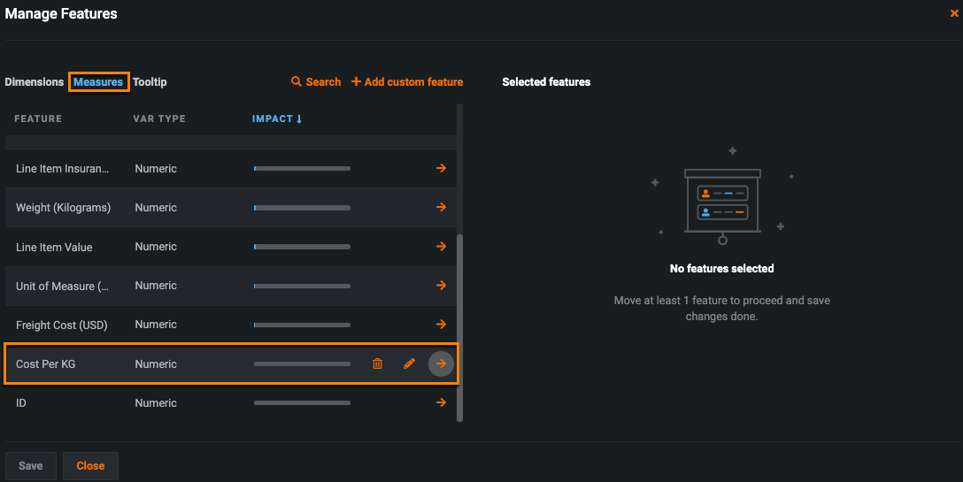Open Search for features

316,82
